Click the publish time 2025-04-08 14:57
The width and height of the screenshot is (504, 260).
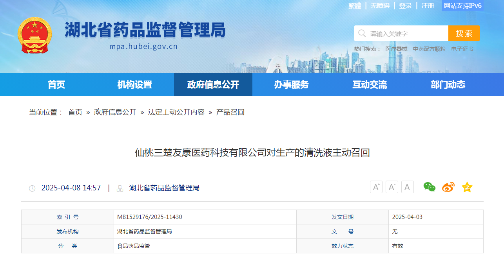(x=71, y=188)
